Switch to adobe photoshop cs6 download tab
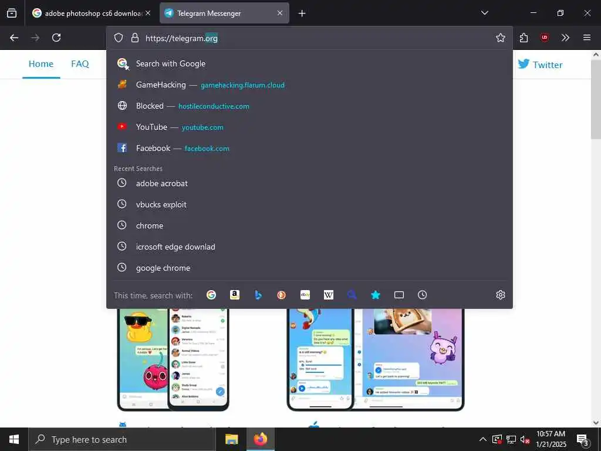 (91, 13)
